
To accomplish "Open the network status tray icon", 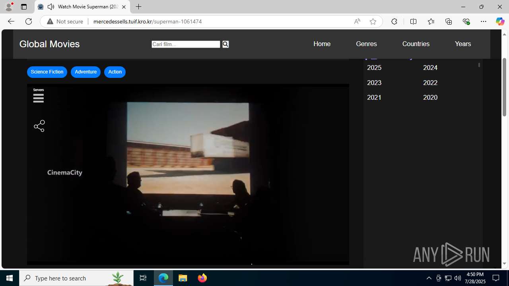I will (448, 278).
